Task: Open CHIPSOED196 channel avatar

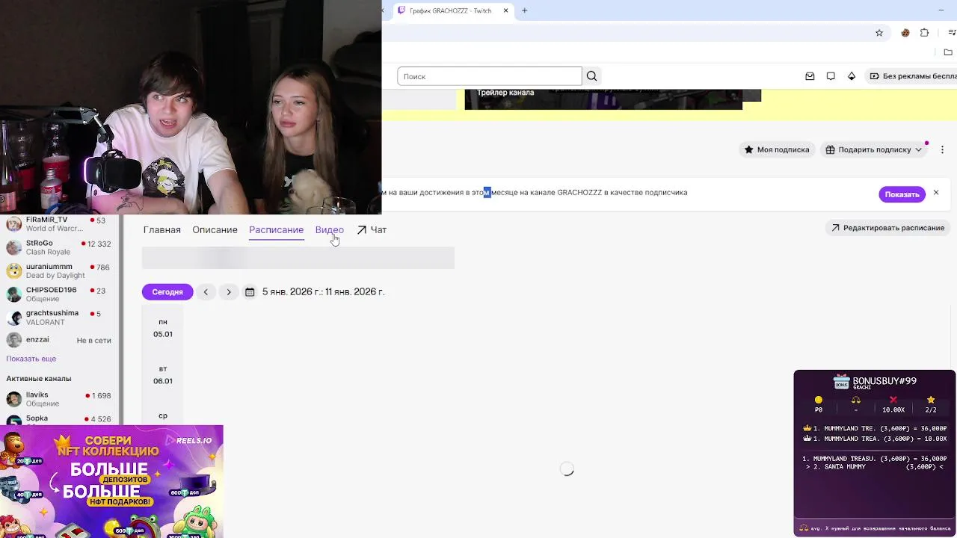Action: click(13, 294)
